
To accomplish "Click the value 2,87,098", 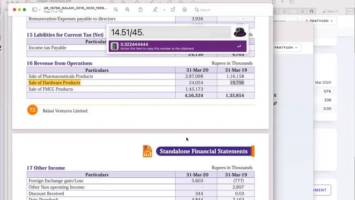I will pos(194,76).
